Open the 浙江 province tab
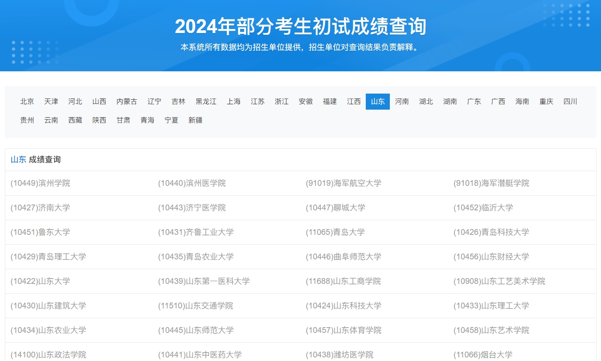601x361 pixels. pos(282,102)
